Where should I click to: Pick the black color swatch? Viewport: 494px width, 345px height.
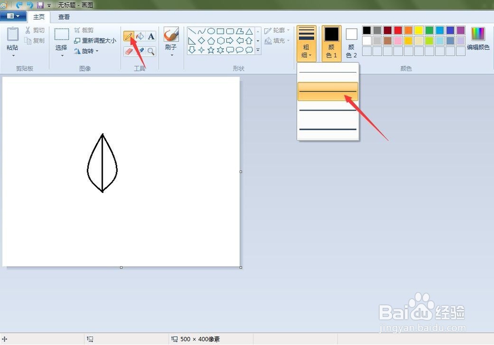click(367, 30)
